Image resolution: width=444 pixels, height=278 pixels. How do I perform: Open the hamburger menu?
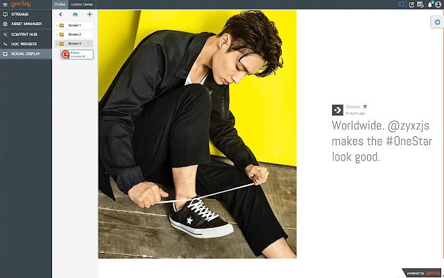tap(5, 5)
